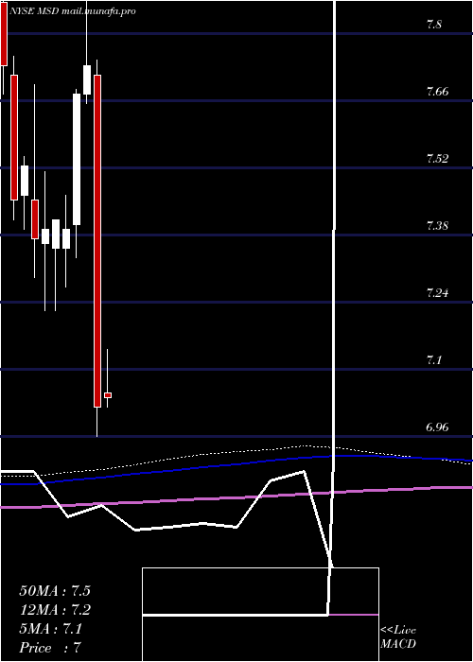Click the 'NYSE MSD mail.munafa.pro' chart title
The height and width of the screenshot is (662, 473).
74,11
